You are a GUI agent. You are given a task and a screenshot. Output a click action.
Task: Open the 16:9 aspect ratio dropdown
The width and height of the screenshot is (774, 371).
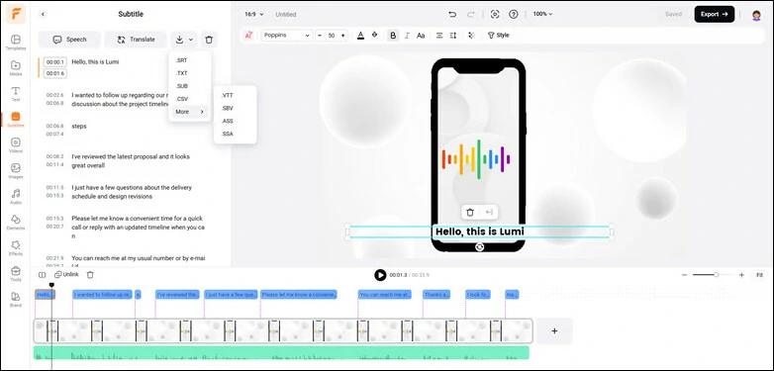click(254, 14)
